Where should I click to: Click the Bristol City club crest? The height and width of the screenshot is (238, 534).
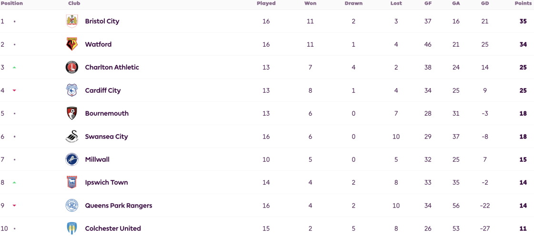(x=72, y=21)
